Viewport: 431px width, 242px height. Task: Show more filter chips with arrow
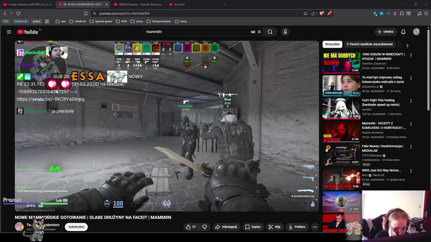click(407, 46)
